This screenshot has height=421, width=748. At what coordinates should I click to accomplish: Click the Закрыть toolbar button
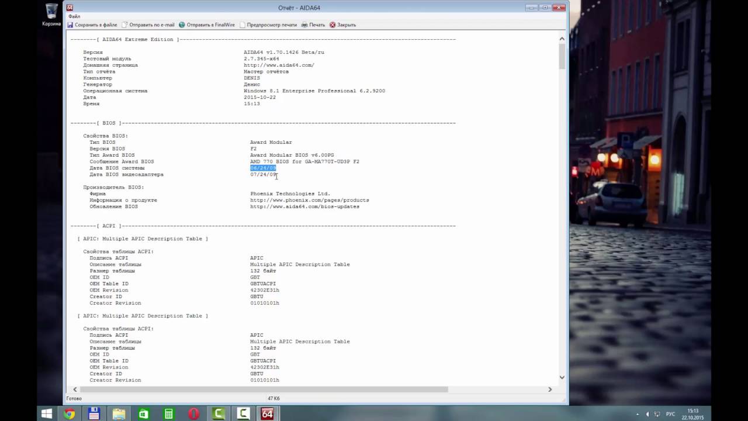(x=342, y=25)
